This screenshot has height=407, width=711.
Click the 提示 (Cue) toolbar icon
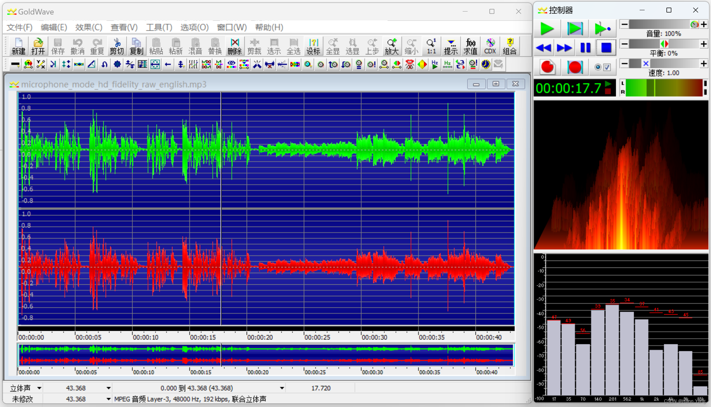451,46
